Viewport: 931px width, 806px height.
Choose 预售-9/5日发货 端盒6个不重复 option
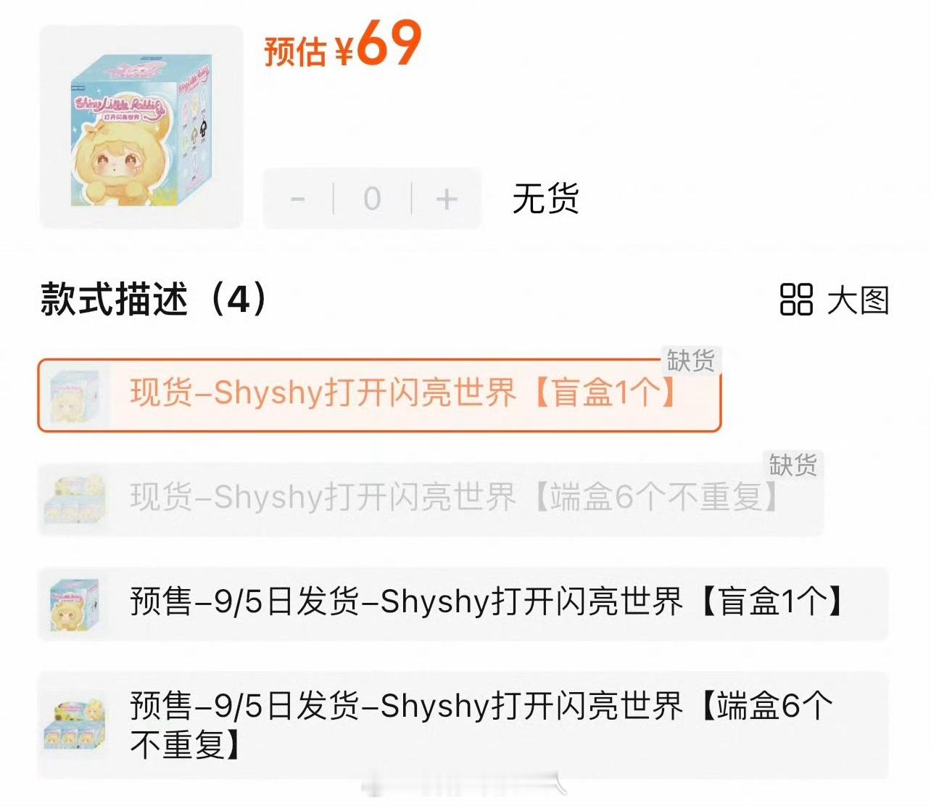tap(463, 725)
